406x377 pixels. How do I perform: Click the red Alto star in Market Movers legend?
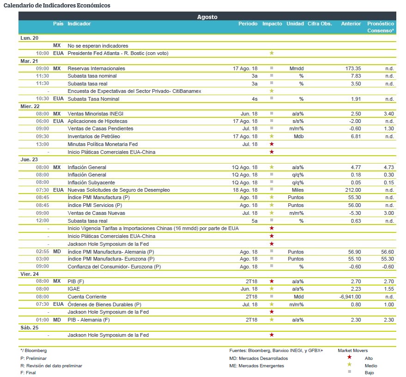pos(350,357)
